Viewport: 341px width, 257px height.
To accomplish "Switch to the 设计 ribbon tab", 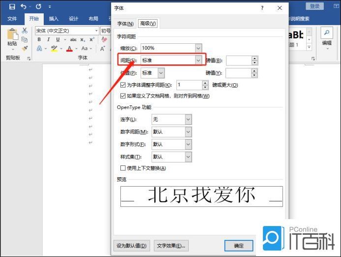I will point(74,19).
